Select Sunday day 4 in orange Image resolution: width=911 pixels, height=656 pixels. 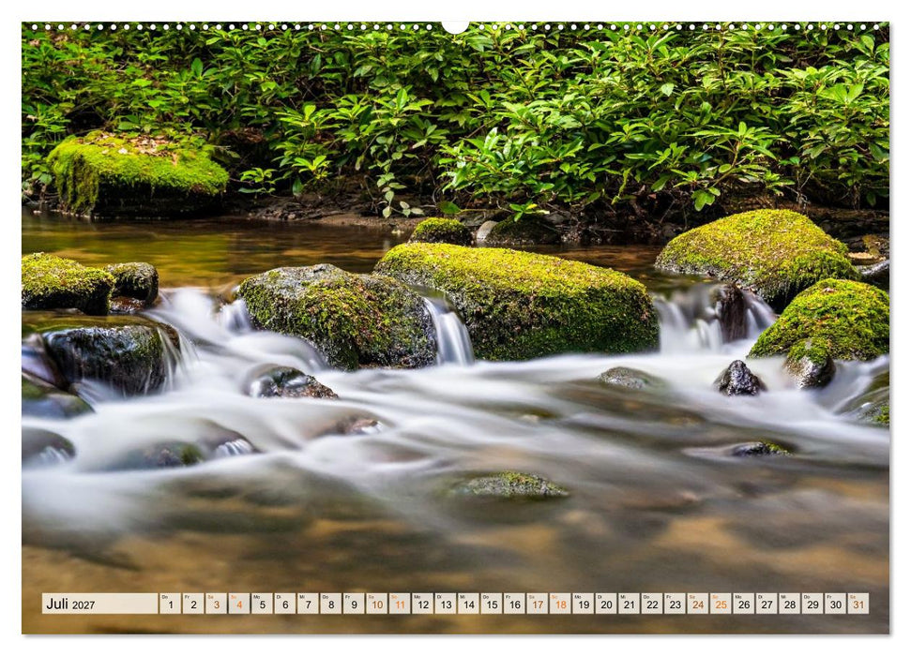tap(239, 604)
